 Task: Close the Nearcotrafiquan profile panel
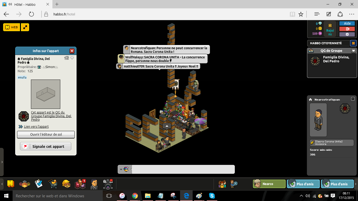(353, 99)
